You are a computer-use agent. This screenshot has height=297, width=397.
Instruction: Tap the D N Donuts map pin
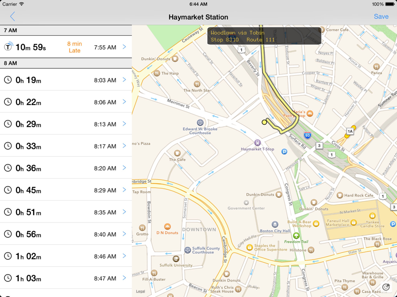[x=167, y=226]
